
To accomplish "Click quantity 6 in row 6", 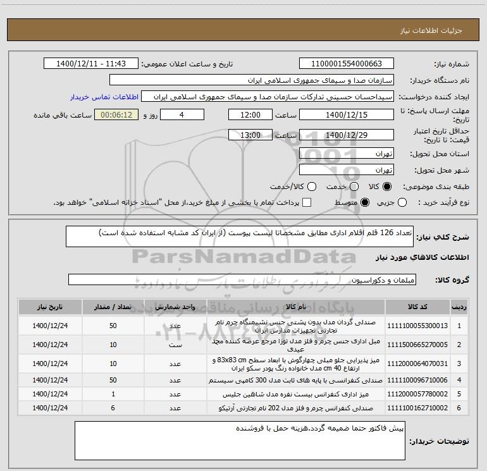I will [x=113, y=408].
